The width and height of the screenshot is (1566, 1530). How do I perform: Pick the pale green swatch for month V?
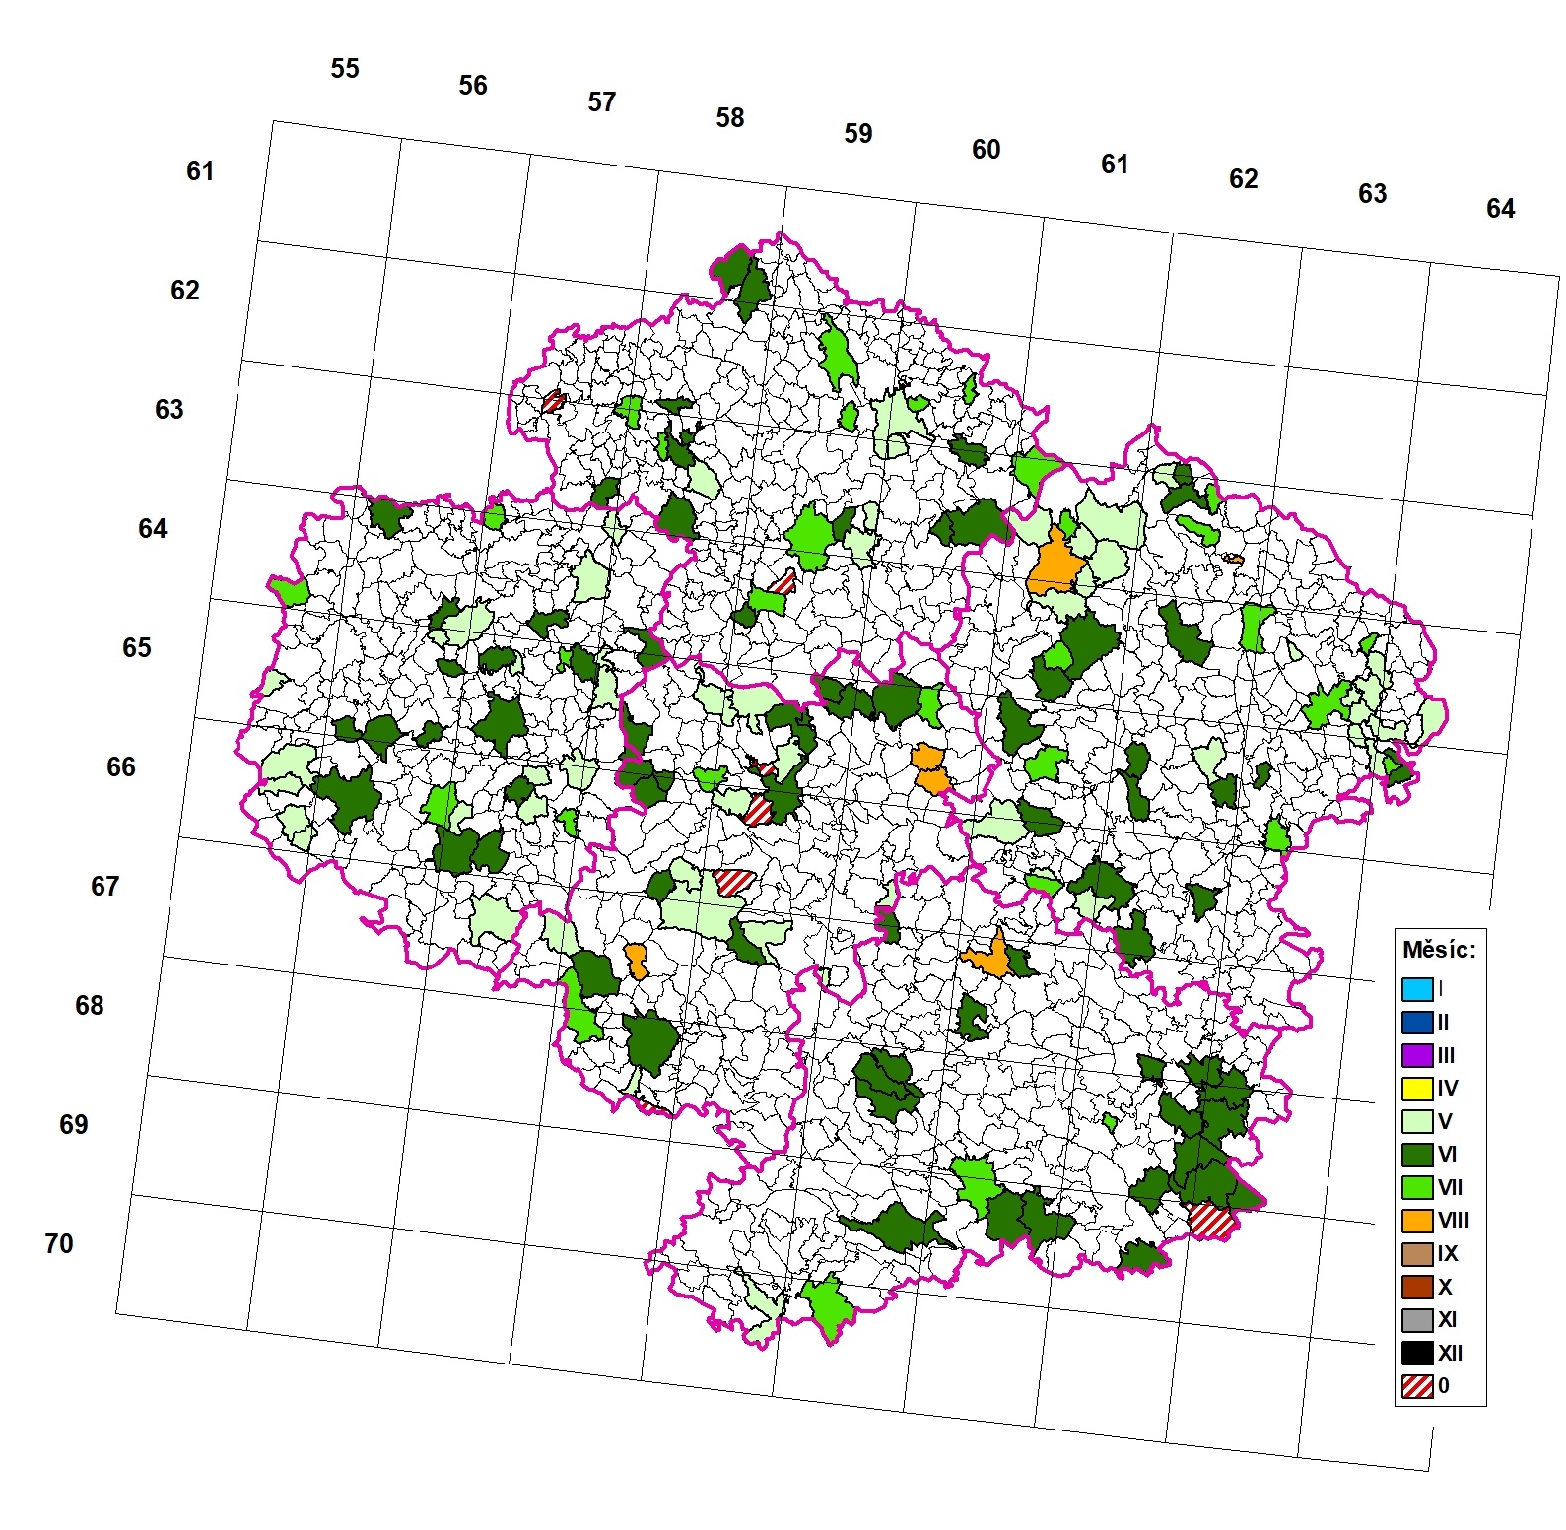click(1416, 1121)
